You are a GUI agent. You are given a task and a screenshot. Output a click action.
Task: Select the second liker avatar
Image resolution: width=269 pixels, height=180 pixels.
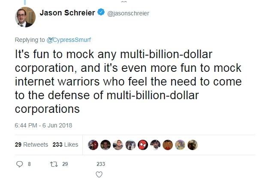tap(106, 145)
